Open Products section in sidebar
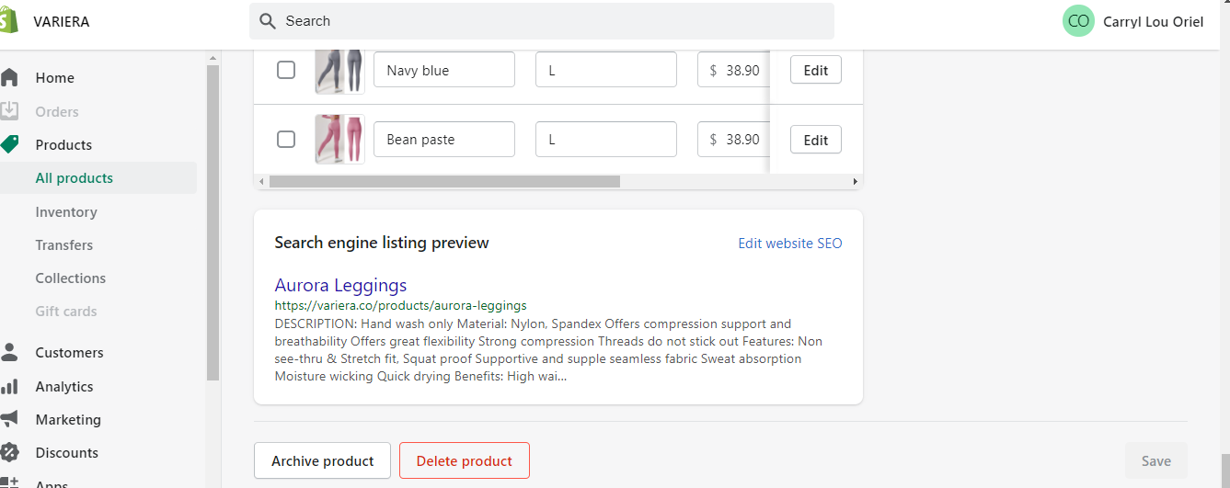 pos(63,144)
